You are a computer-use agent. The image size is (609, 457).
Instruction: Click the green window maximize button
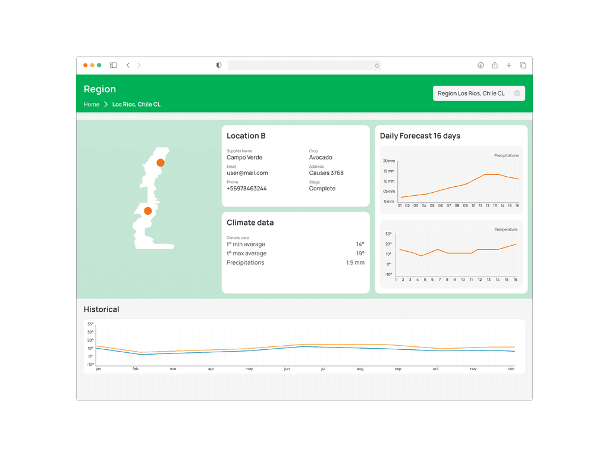coord(99,65)
